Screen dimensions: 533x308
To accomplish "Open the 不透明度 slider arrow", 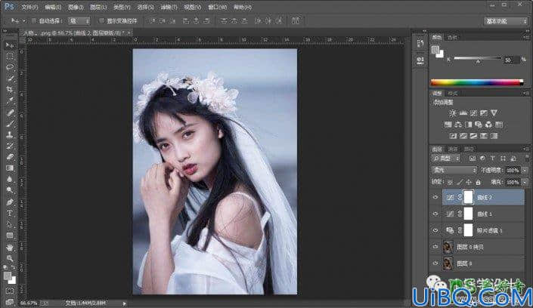I will 525,170.
